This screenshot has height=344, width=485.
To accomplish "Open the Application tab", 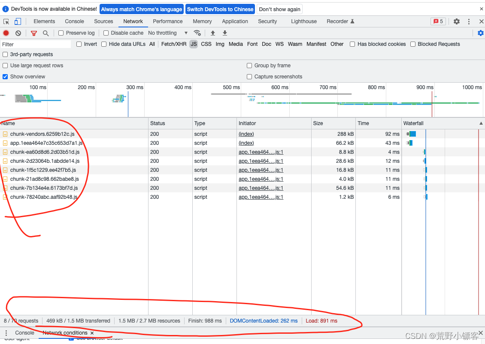I will coord(235,21).
